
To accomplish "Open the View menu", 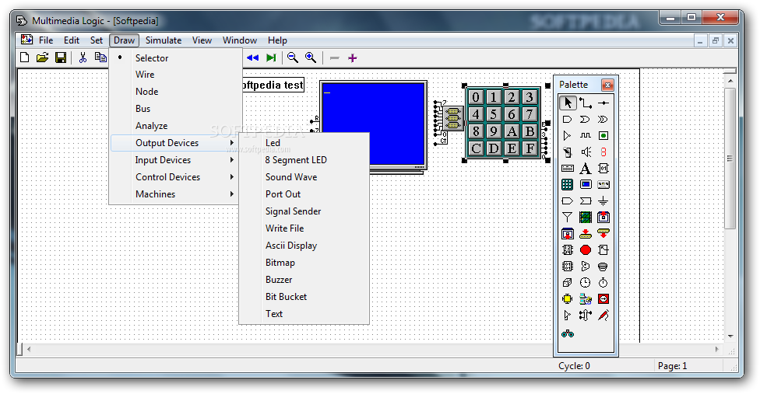I will [x=202, y=40].
